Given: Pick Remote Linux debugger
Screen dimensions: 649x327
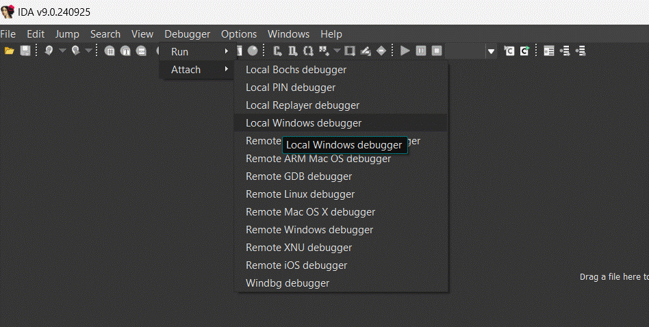Looking at the screenshot, I should pyautogui.click(x=341, y=194).
